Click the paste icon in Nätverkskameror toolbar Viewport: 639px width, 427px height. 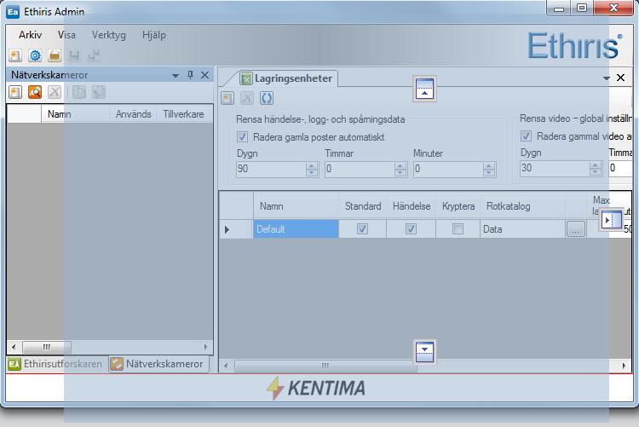(x=98, y=92)
